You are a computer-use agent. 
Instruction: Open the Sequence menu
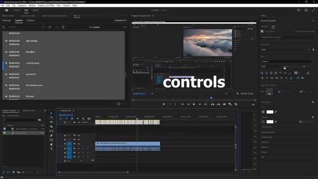[x=22, y=5]
